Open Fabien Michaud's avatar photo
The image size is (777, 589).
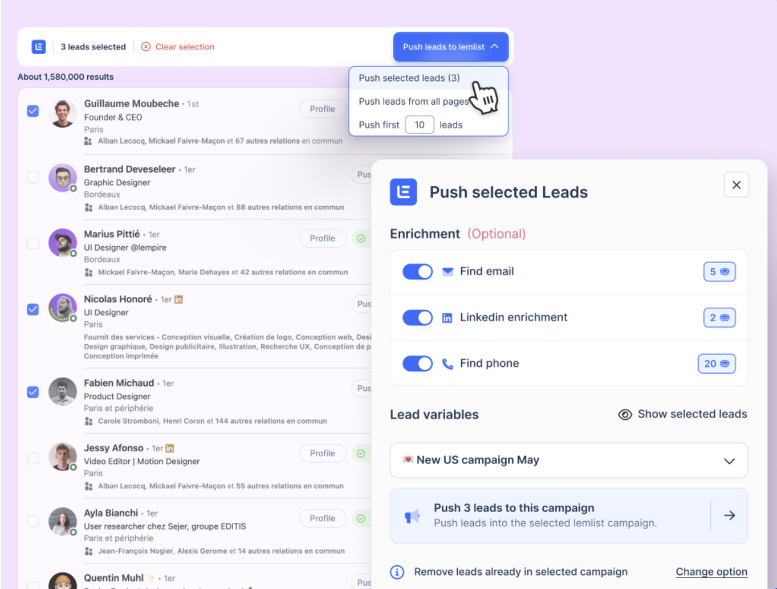[x=63, y=392]
